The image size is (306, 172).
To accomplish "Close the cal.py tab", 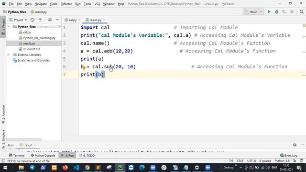I will (79, 20).
